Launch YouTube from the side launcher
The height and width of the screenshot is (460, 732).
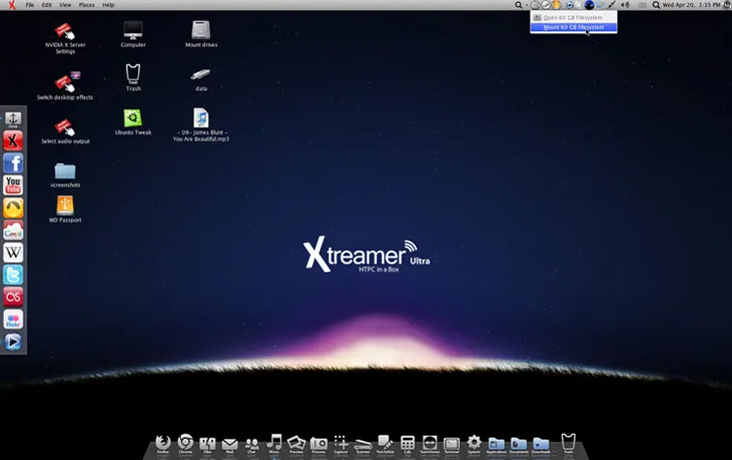(13, 186)
